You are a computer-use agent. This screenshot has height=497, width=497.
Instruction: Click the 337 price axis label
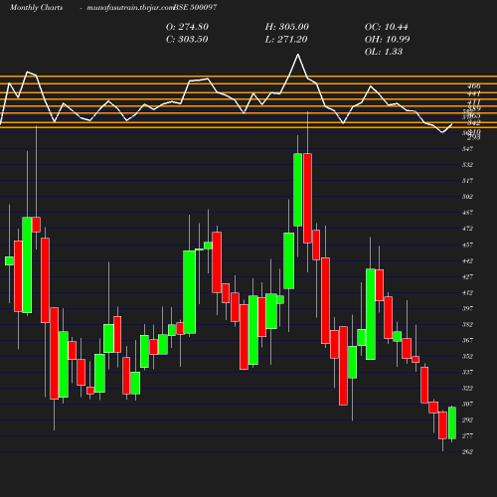pos(467,372)
